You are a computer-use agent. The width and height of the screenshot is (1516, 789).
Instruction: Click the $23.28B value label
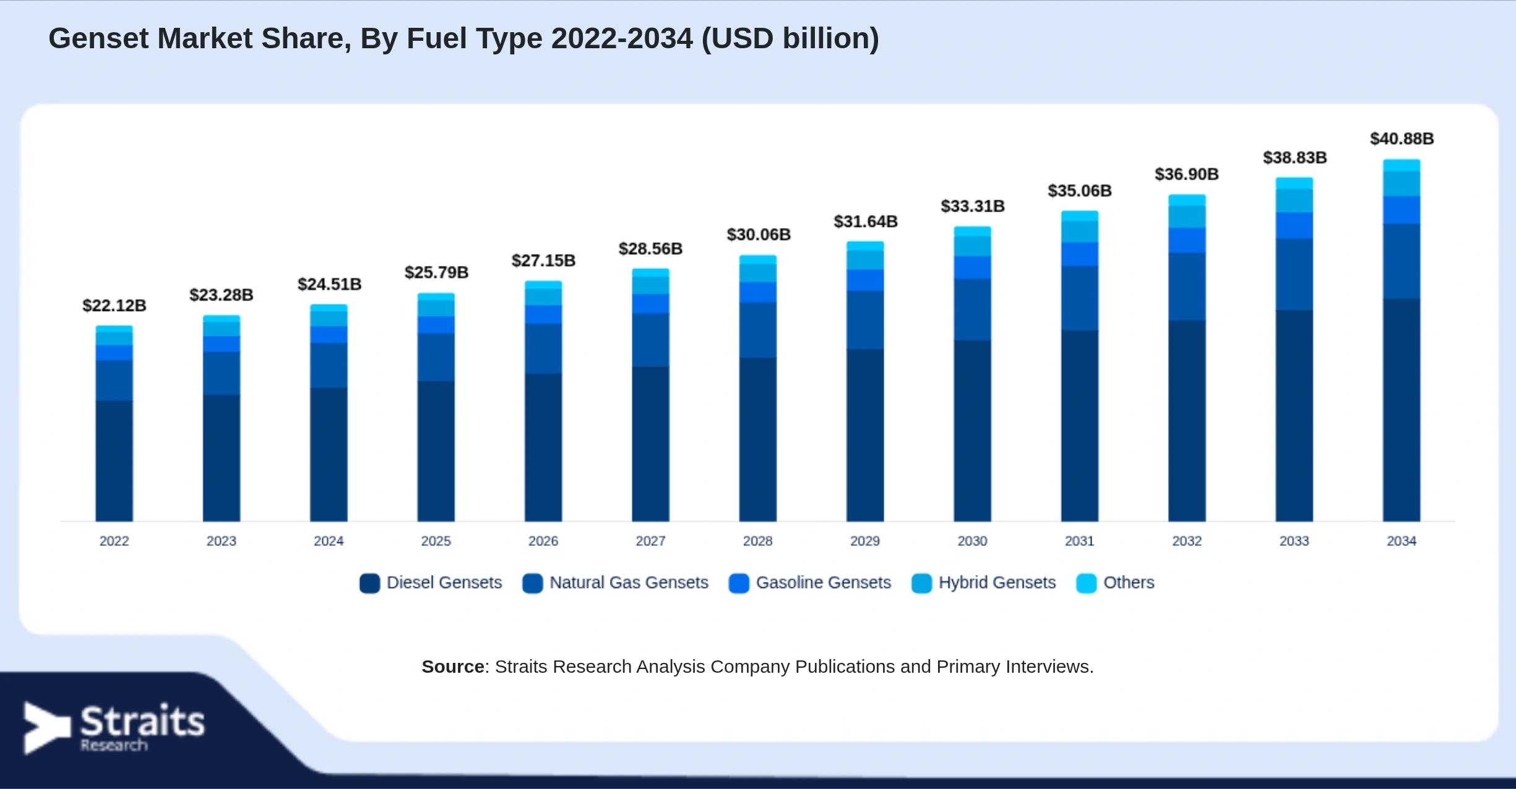pos(222,295)
